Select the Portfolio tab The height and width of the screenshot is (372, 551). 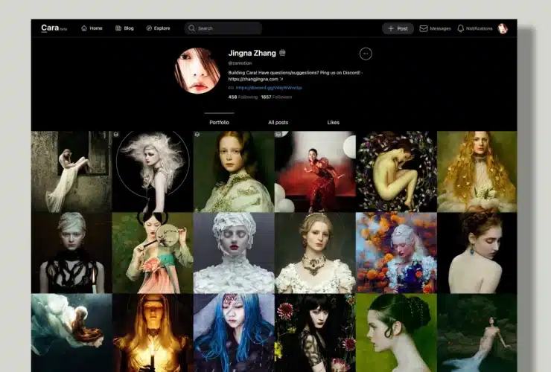pos(219,122)
